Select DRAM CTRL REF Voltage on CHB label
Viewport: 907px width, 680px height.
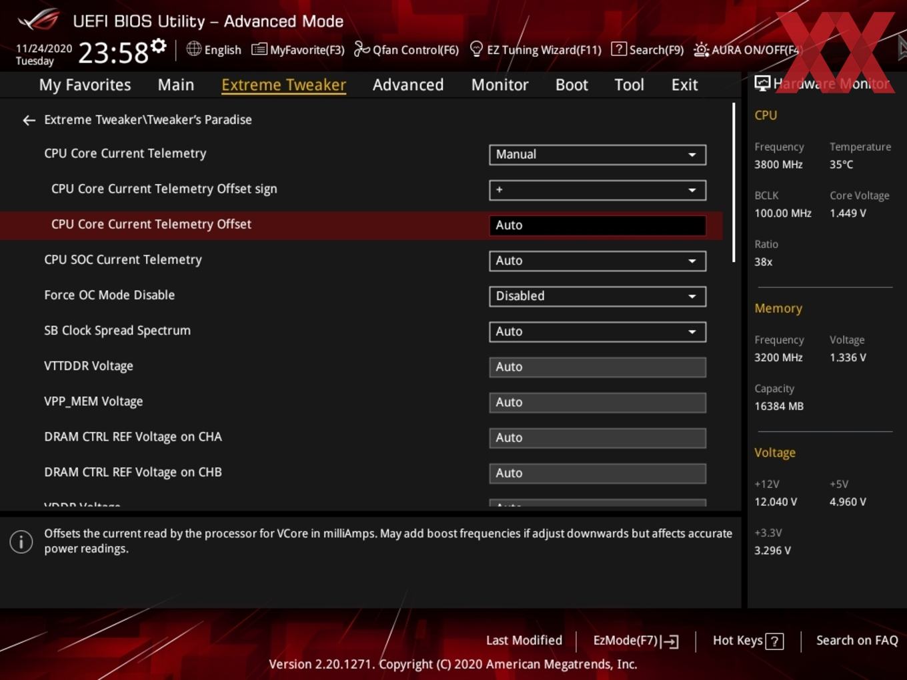(x=133, y=472)
